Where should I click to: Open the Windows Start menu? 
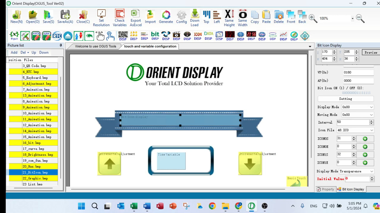[x=81, y=206]
